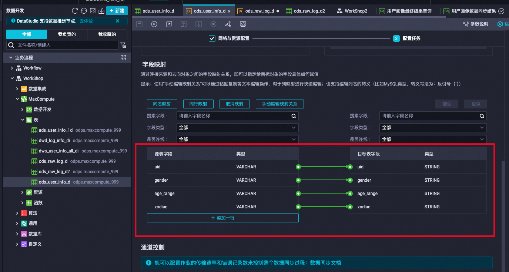Image resolution: width=509 pixels, height=272 pixels.
Task: Expand the 数据开发 folder under MaxCompute
Action: [x=22, y=110]
